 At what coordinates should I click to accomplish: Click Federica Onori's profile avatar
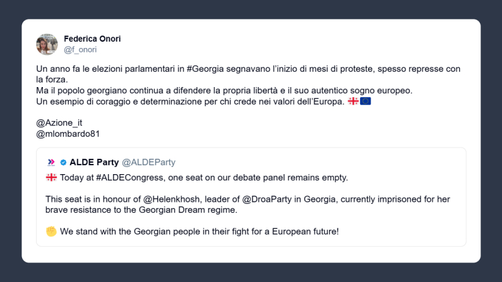pos(47,44)
